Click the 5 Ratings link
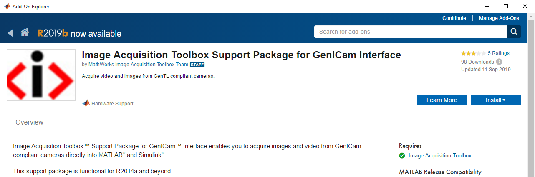This screenshot has height=177, width=535. tap(499, 53)
